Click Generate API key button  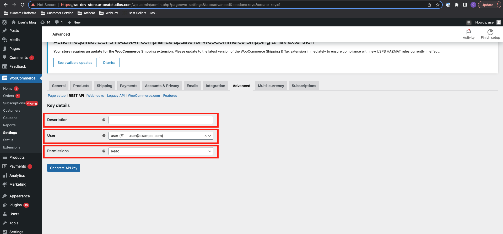[64, 168]
